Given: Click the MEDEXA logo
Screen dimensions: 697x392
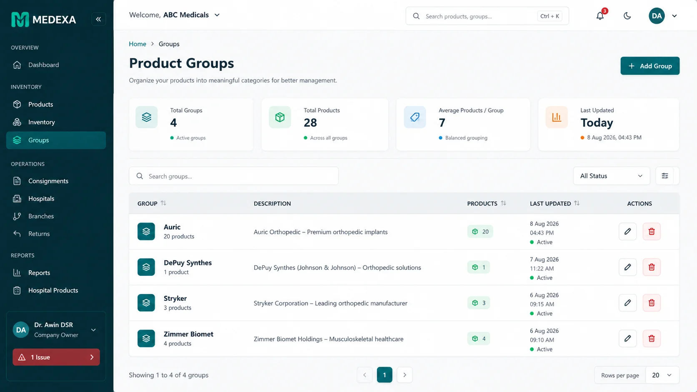Looking at the screenshot, I should point(43,19).
